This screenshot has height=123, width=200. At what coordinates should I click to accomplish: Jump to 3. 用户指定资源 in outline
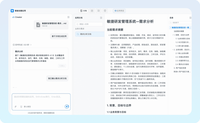click(x=180, y=68)
